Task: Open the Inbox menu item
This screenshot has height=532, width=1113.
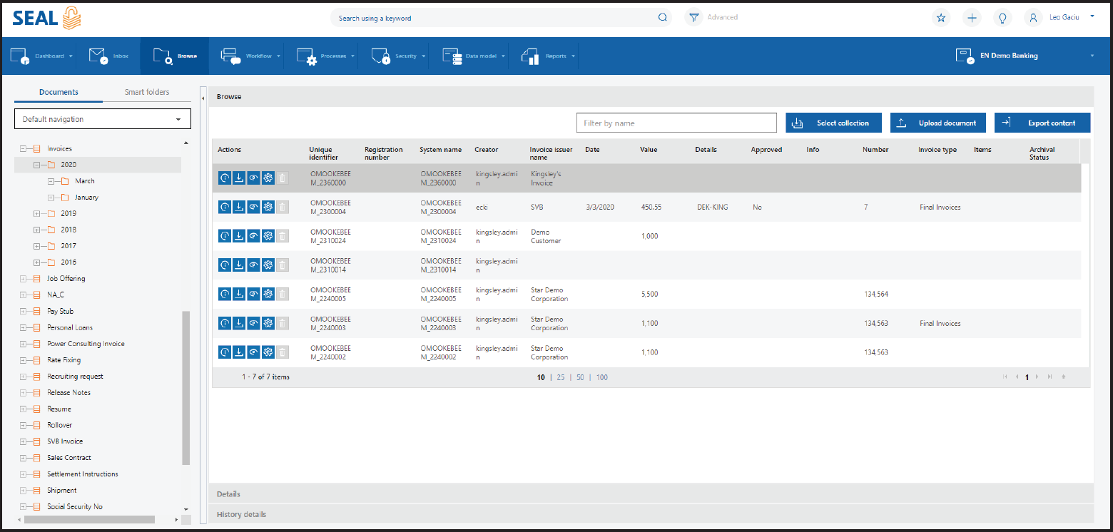Action: click(109, 56)
